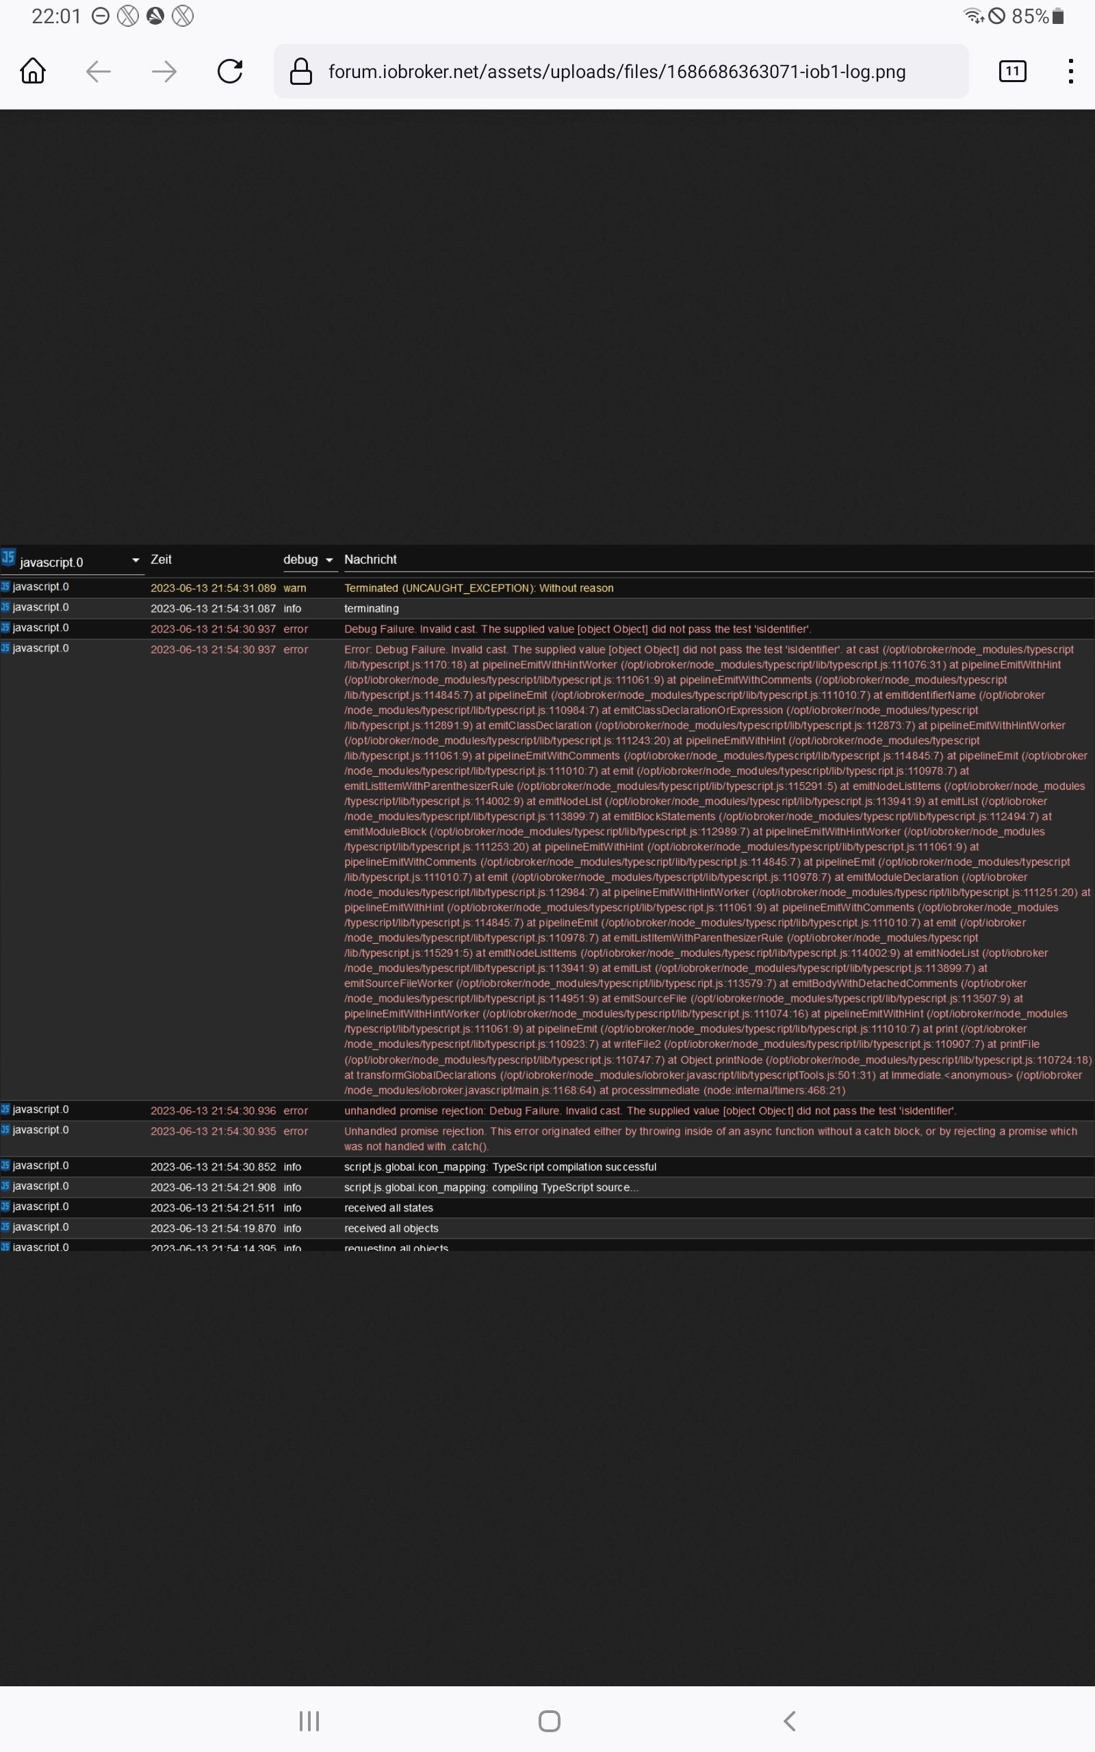Tap the Android recent apps button
Screen dimensions: 1095x1752
[x=309, y=1721]
